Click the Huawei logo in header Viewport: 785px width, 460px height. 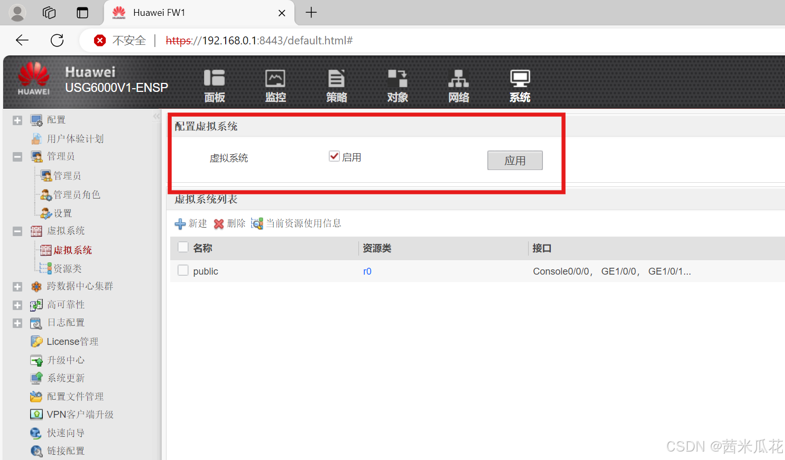[x=34, y=79]
